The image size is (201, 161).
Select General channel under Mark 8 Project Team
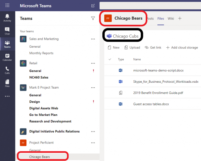35,95
